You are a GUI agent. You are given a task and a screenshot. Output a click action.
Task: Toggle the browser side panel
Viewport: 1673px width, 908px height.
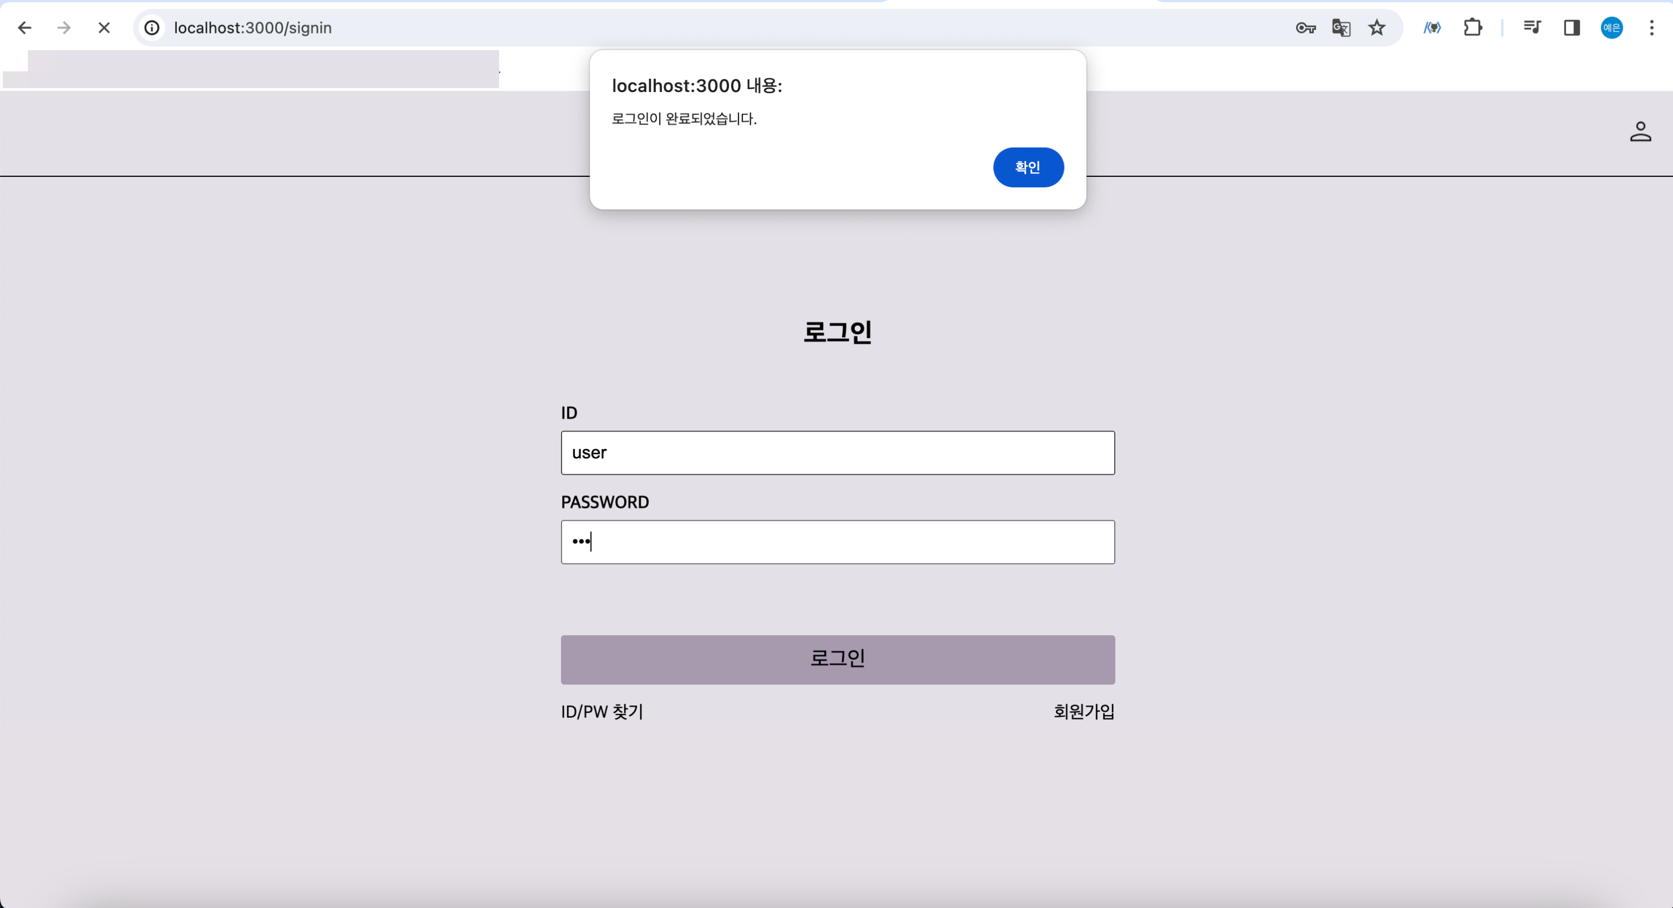pyautogui.click(x=1572, y=28)
